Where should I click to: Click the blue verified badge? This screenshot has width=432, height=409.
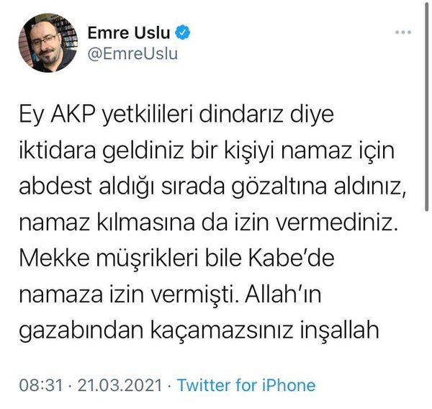(182, 32)
